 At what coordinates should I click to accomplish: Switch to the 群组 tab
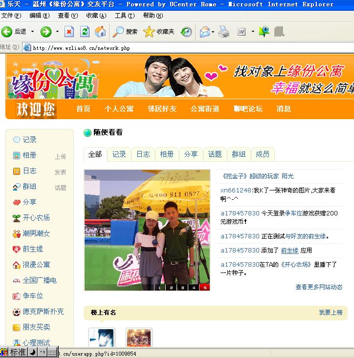point(239,154)
